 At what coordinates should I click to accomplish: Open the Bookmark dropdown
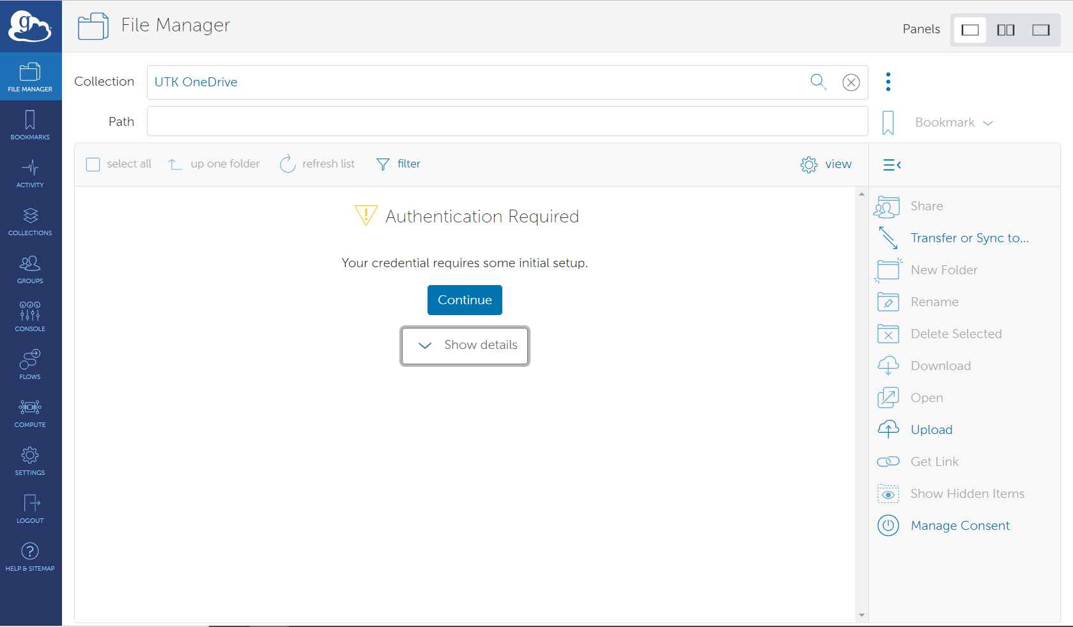click(953, 122)
